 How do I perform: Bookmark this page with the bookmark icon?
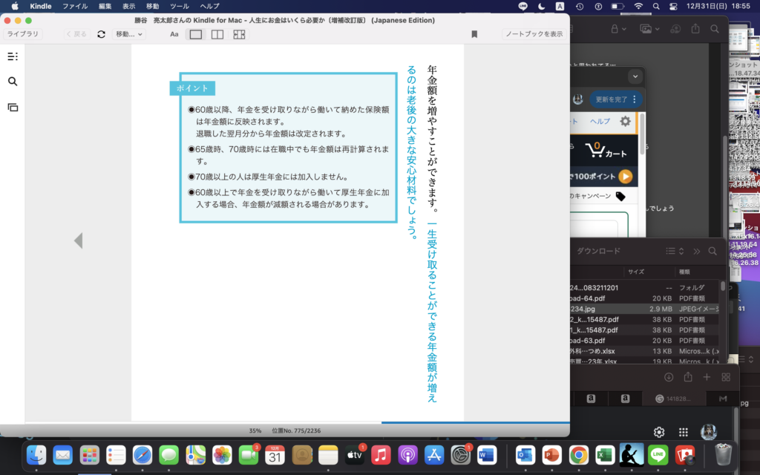[x=474, y=34]
